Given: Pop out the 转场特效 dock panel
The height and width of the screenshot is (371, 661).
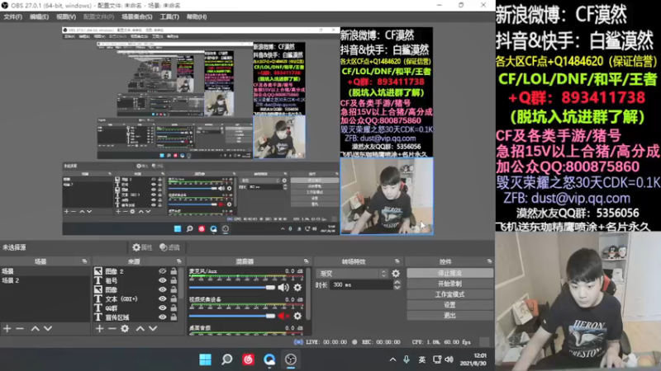Looking at the screenshot, I should [397, 261].
